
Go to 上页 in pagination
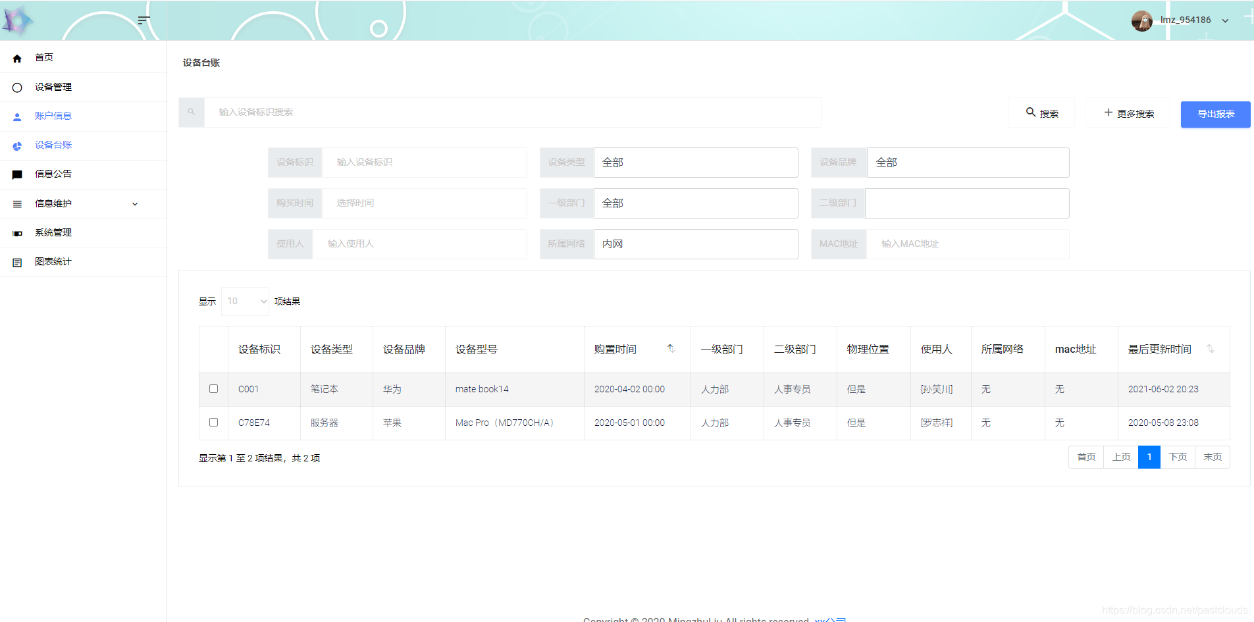[1121, 457]
